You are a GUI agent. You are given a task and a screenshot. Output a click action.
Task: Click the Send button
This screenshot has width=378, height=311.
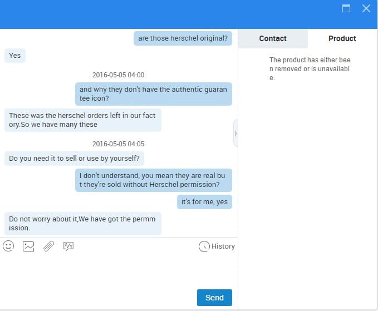[214, 298]
